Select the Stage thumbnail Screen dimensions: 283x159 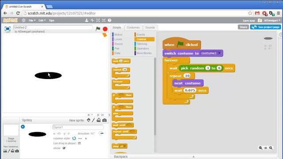[11, 130]
